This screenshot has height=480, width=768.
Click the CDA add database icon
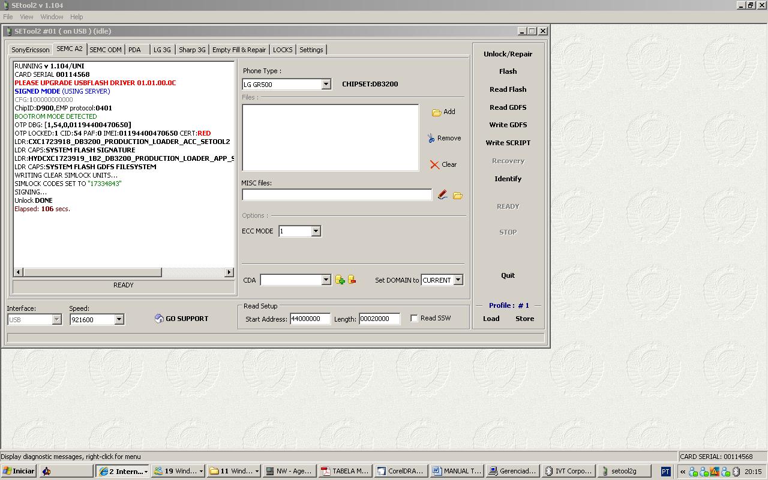click(340, 280)
